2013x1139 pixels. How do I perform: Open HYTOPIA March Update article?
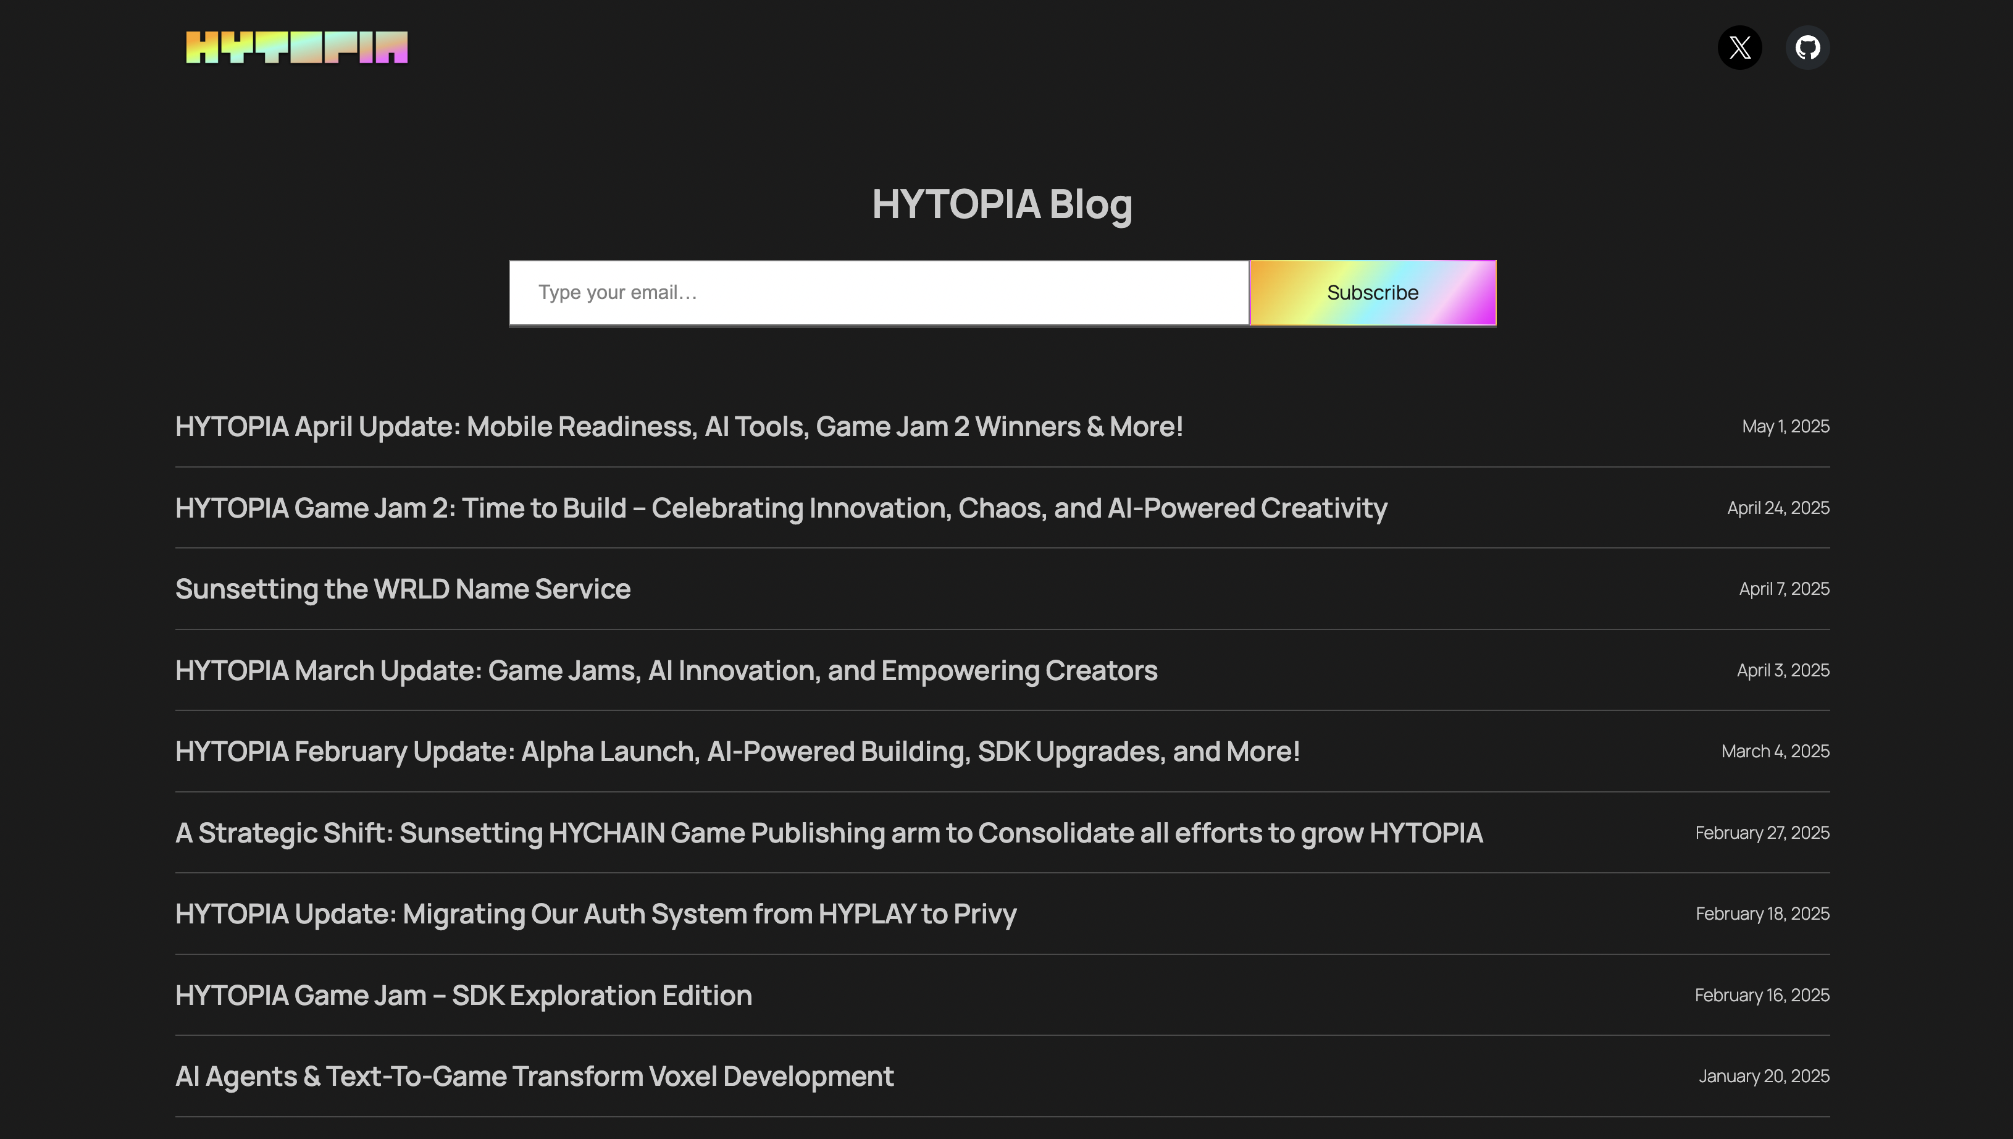(x=666, y=670)
